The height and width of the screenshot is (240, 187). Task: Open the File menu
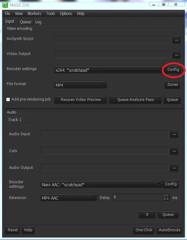(7, 14)
